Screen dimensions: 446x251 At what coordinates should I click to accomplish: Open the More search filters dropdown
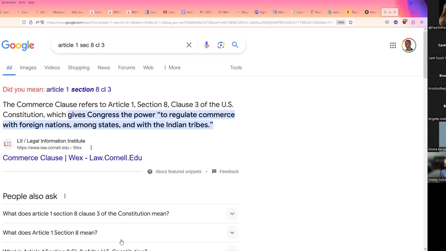172,68
